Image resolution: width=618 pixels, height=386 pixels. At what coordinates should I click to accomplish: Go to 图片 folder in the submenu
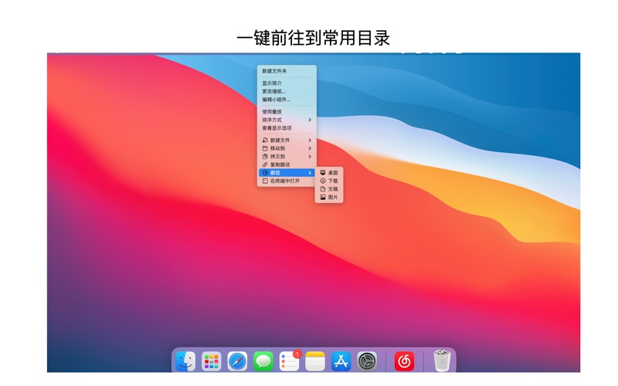tap(329, 198)
